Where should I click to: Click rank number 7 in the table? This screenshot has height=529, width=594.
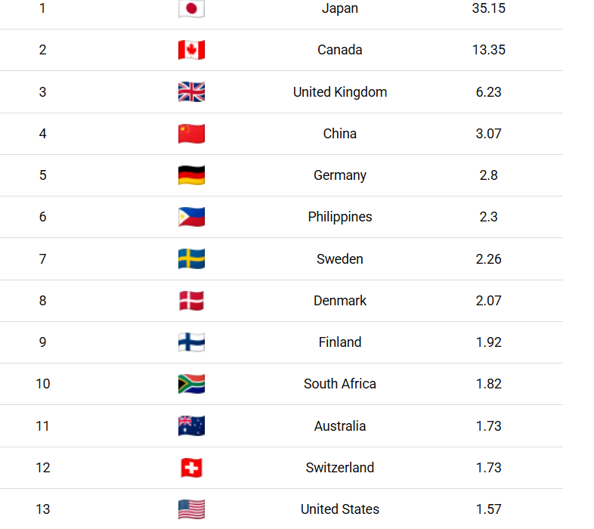click(42, 259)
